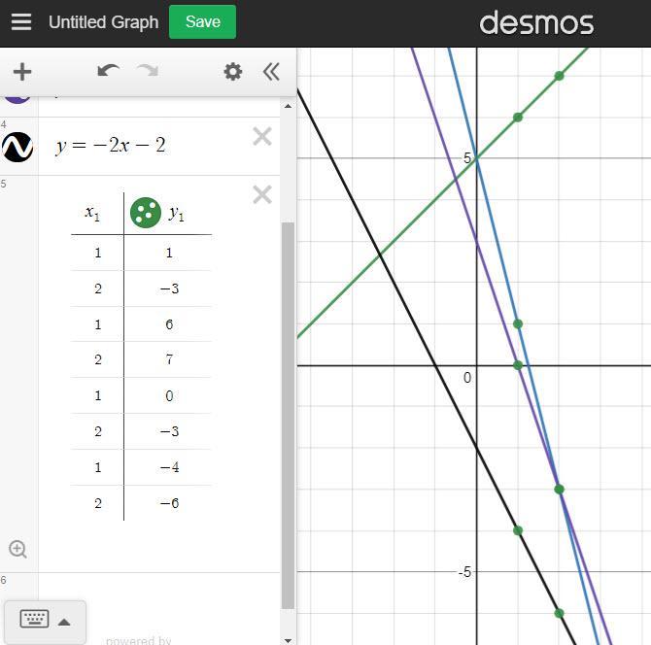The height and width of the screenshot is (645, 651).
Task: Click the green point at (1,-4) on graph
Action: pyautogui.click(x=518, y=530)
